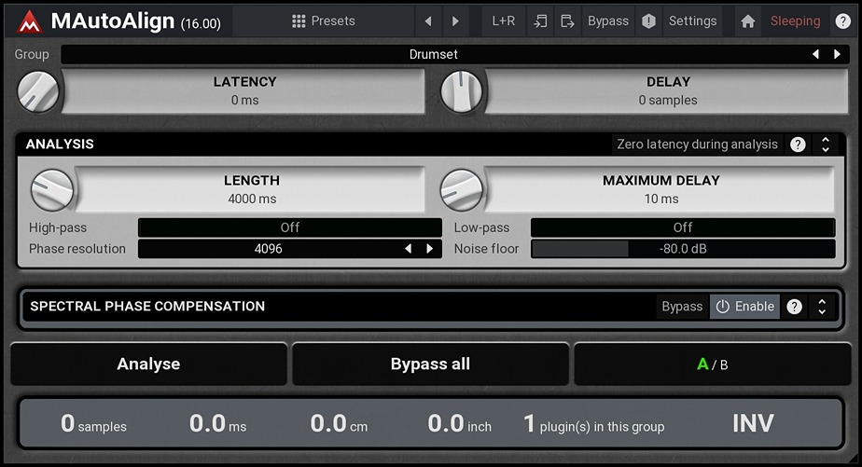Viewport: 862px width, 467px height.
Task: Click the 1 plugin(s) in this group text
Action: click(x=593, y=423)
